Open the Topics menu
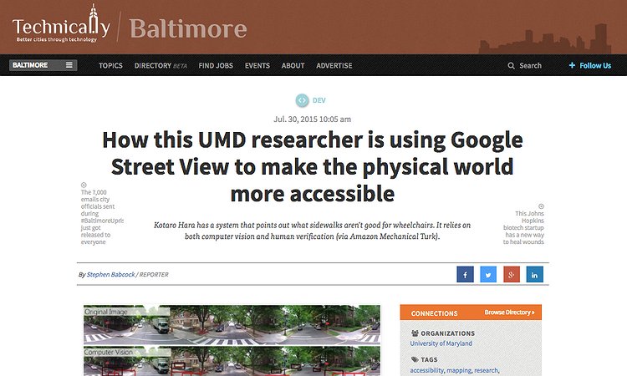The image size is (627, 376). (x=110, y=65)
